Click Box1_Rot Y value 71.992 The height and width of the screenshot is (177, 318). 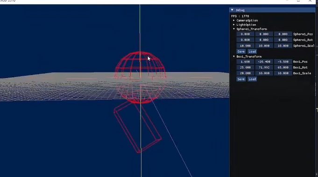264,68
